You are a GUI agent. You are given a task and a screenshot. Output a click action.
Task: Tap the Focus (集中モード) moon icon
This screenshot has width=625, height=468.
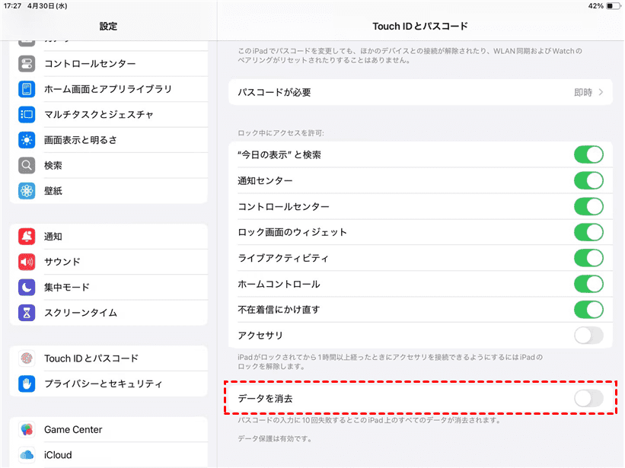27,287
